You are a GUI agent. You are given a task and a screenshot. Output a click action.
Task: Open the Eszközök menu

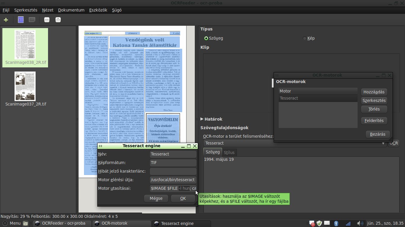pyautogui.click(x=98, y=10)
